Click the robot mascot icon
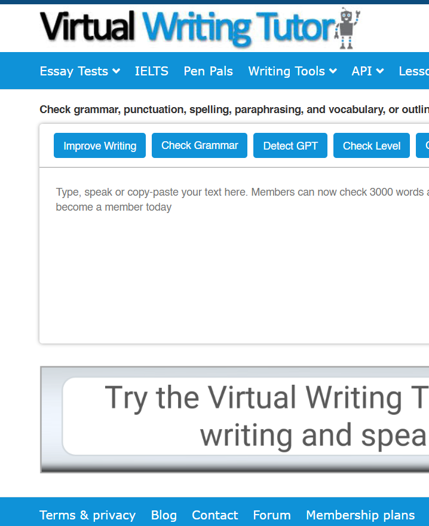 (347, 28)
